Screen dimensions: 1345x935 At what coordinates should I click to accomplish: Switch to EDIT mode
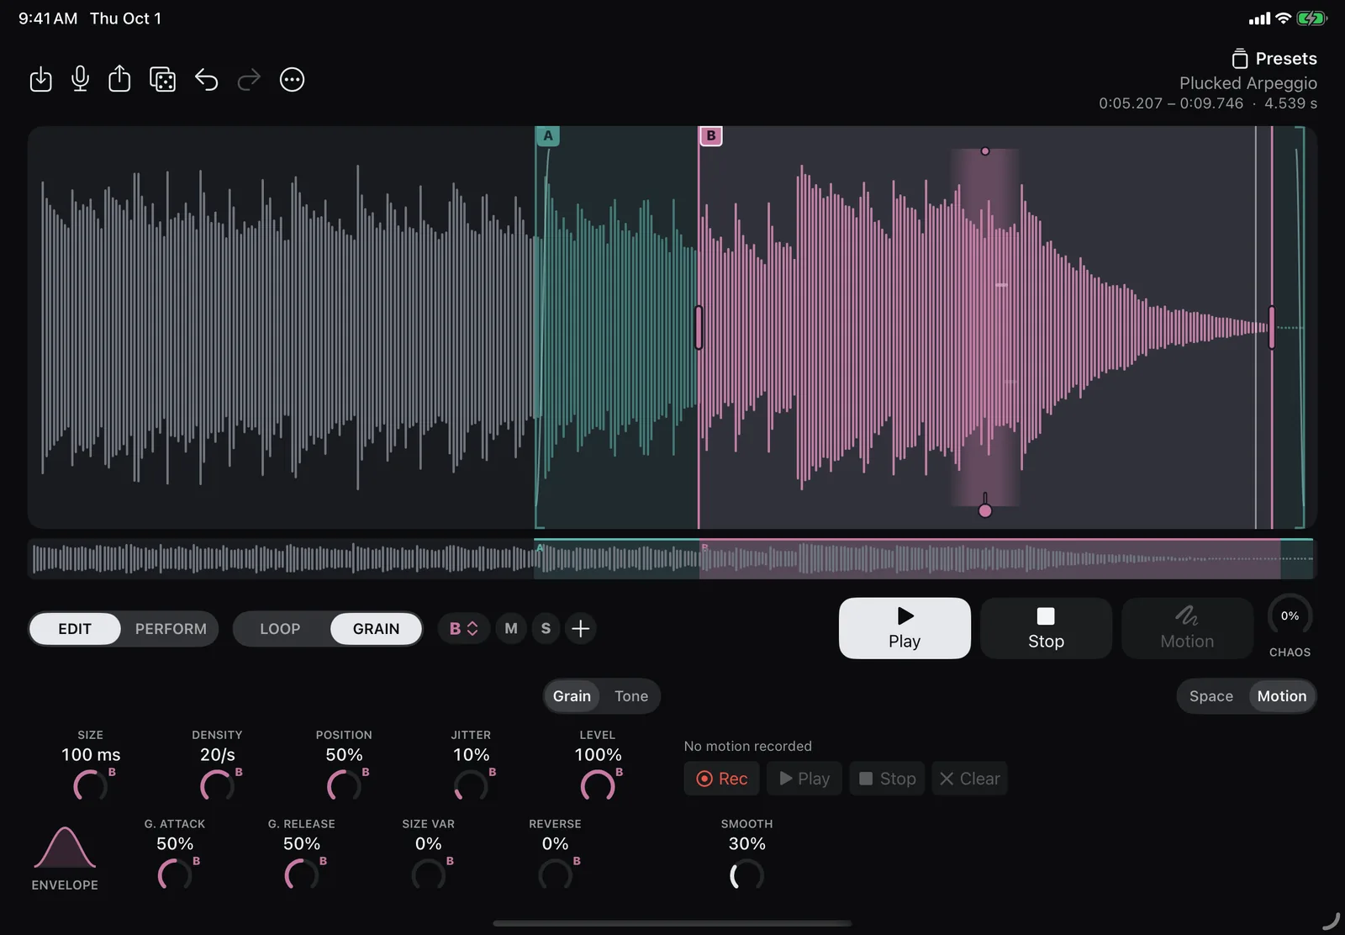click(x=75, y=629)
